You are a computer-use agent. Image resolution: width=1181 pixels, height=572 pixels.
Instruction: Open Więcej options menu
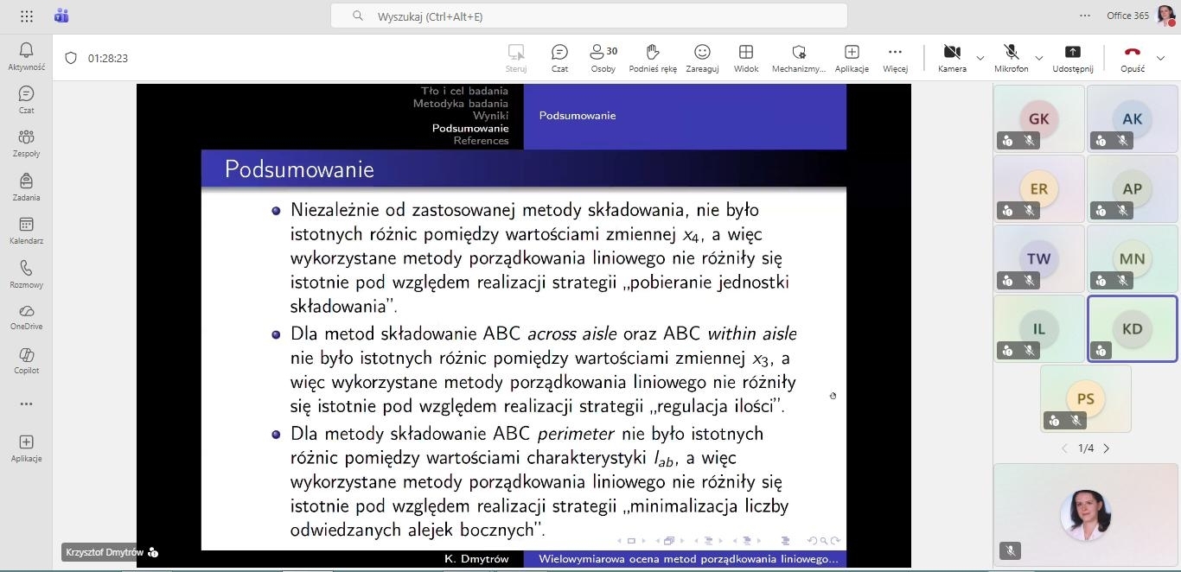pos(895,57)
